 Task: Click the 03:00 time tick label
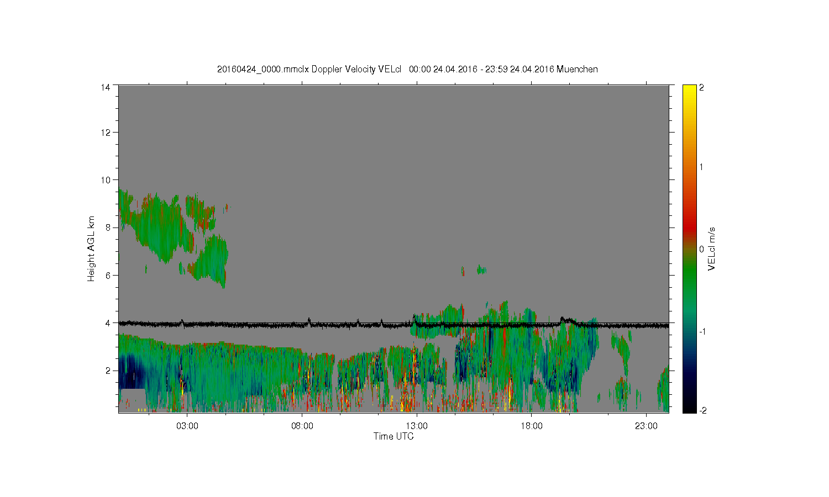(187, 426)
